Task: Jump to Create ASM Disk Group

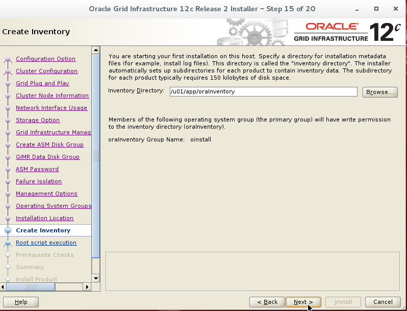Action: (50, 145)
